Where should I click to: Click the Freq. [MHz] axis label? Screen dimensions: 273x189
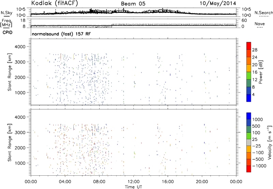click(x=6, y=23)
